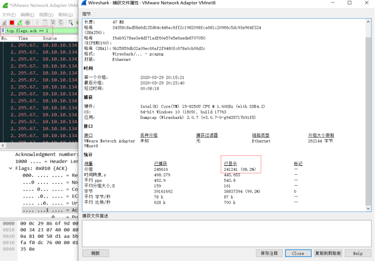
Task: Select the .... .0.. .... = EC flag row
Action: click(50, 196)
